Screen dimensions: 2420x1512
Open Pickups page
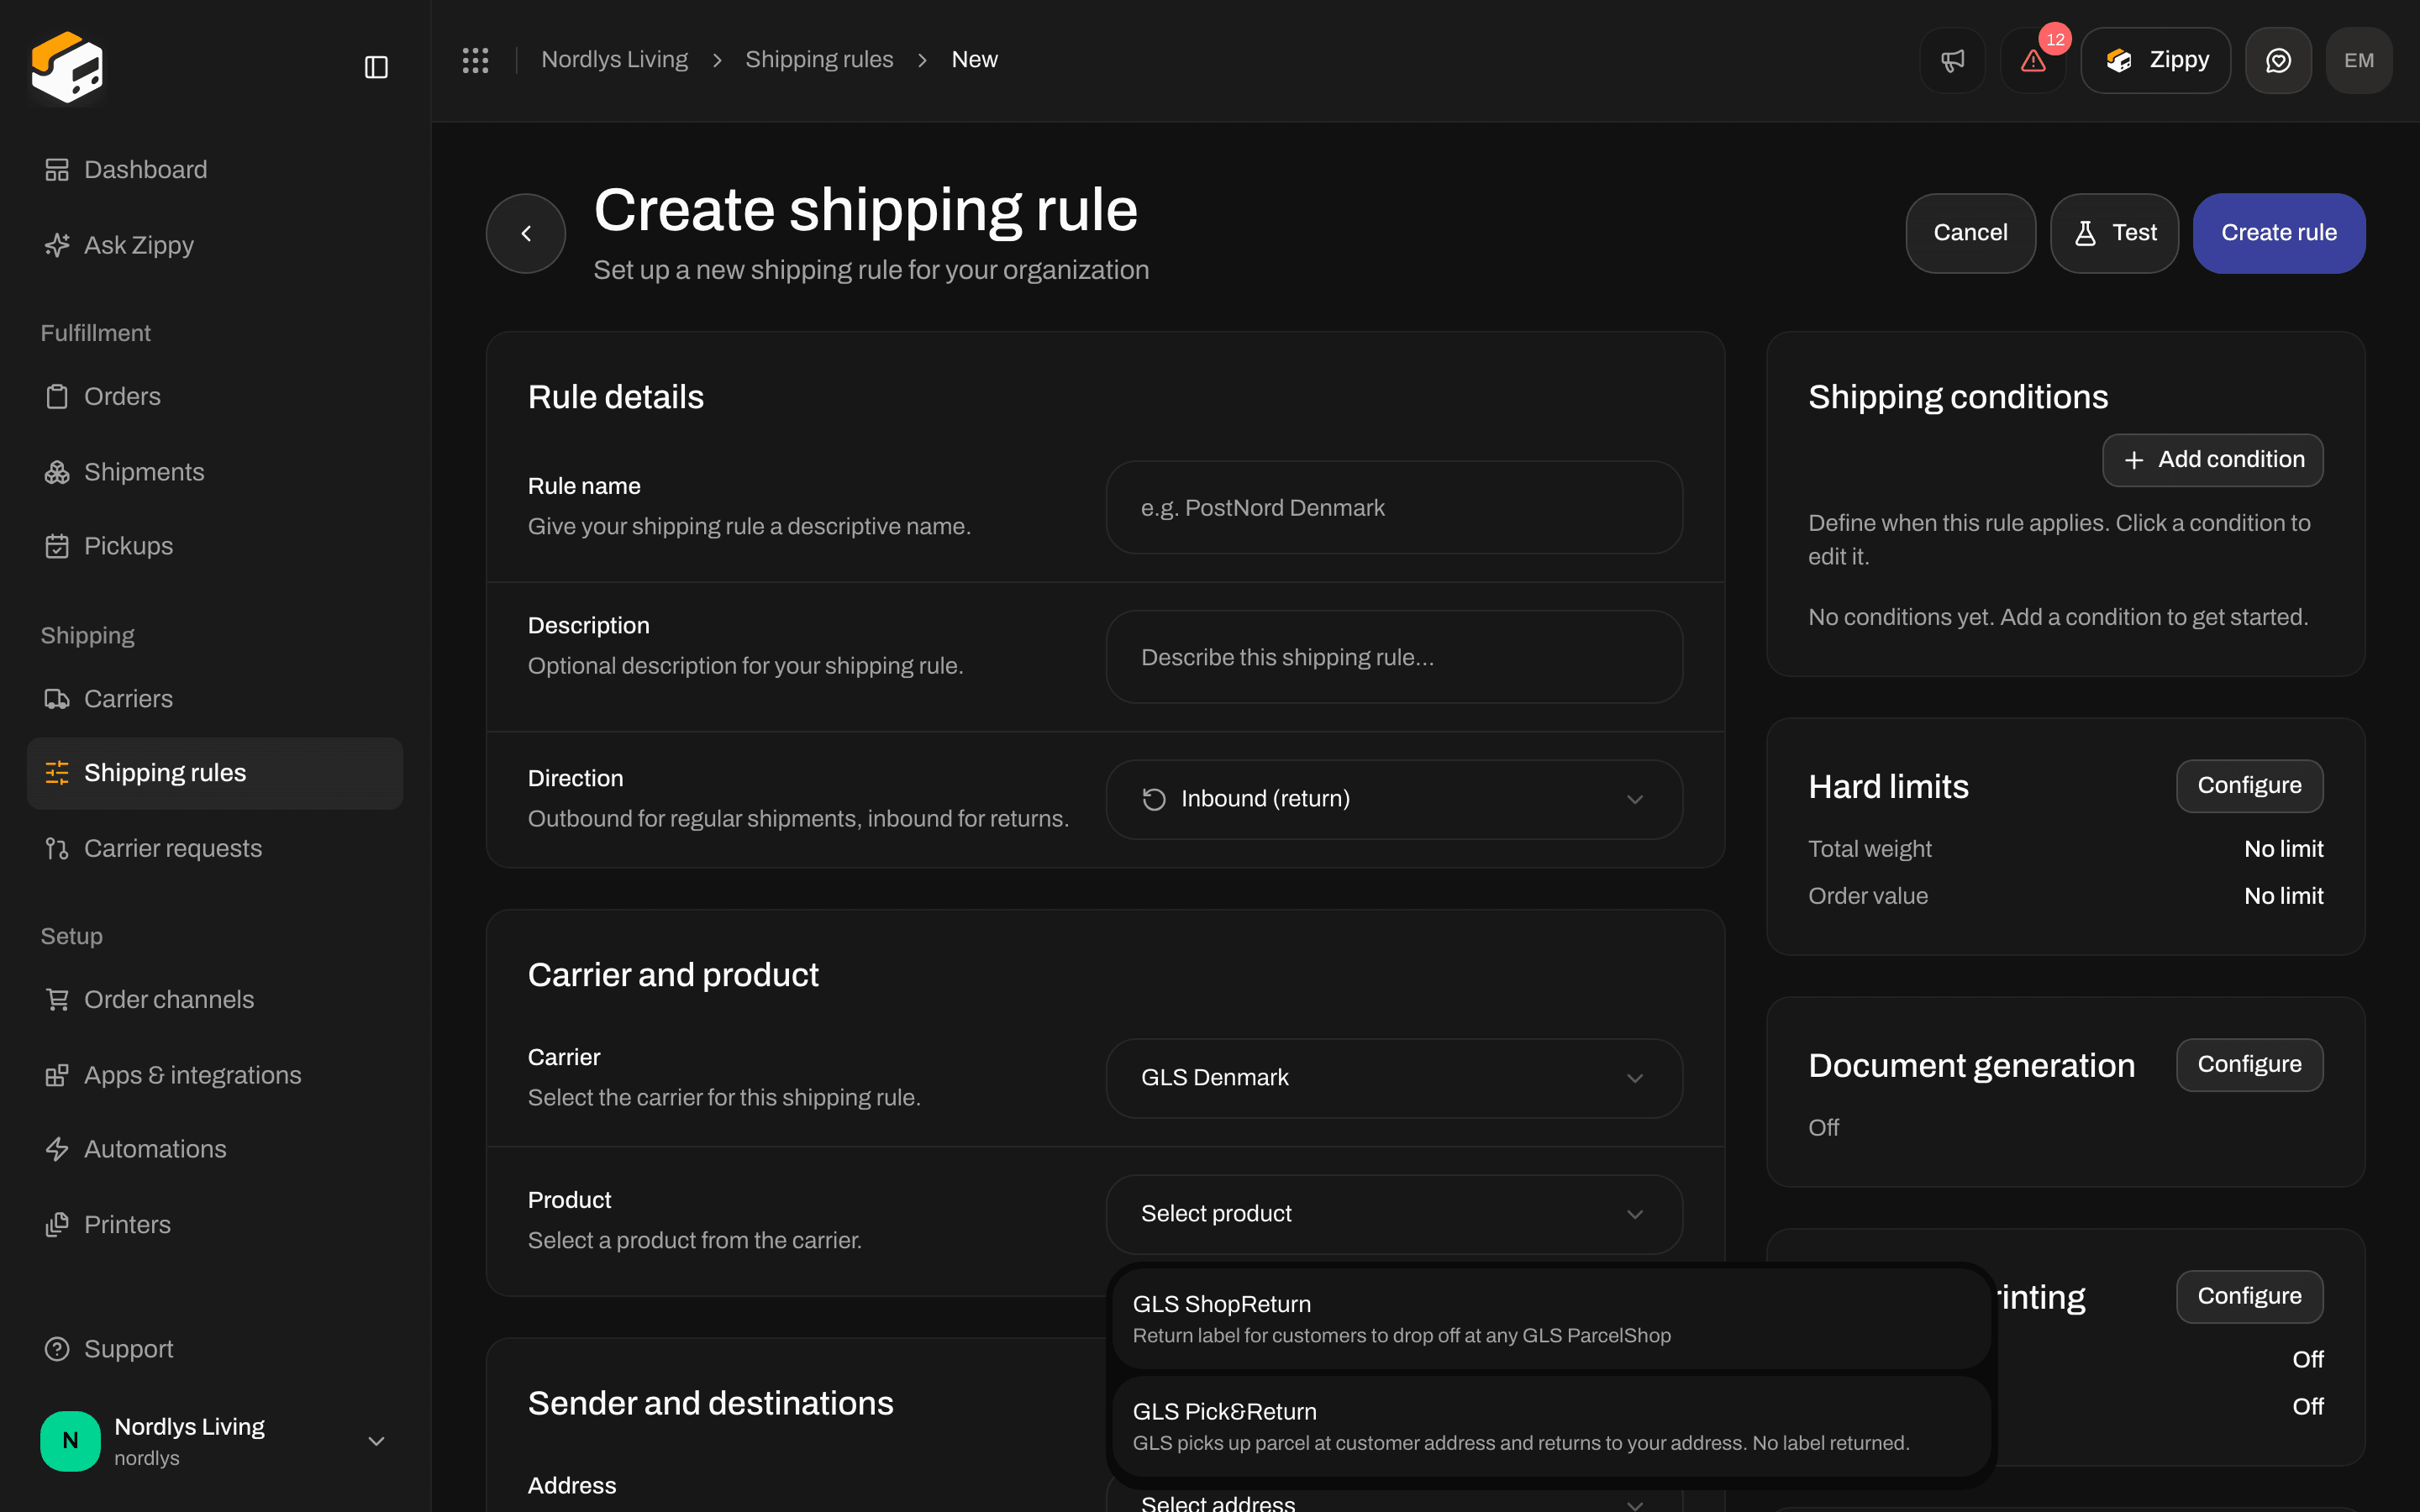(215, 546)
